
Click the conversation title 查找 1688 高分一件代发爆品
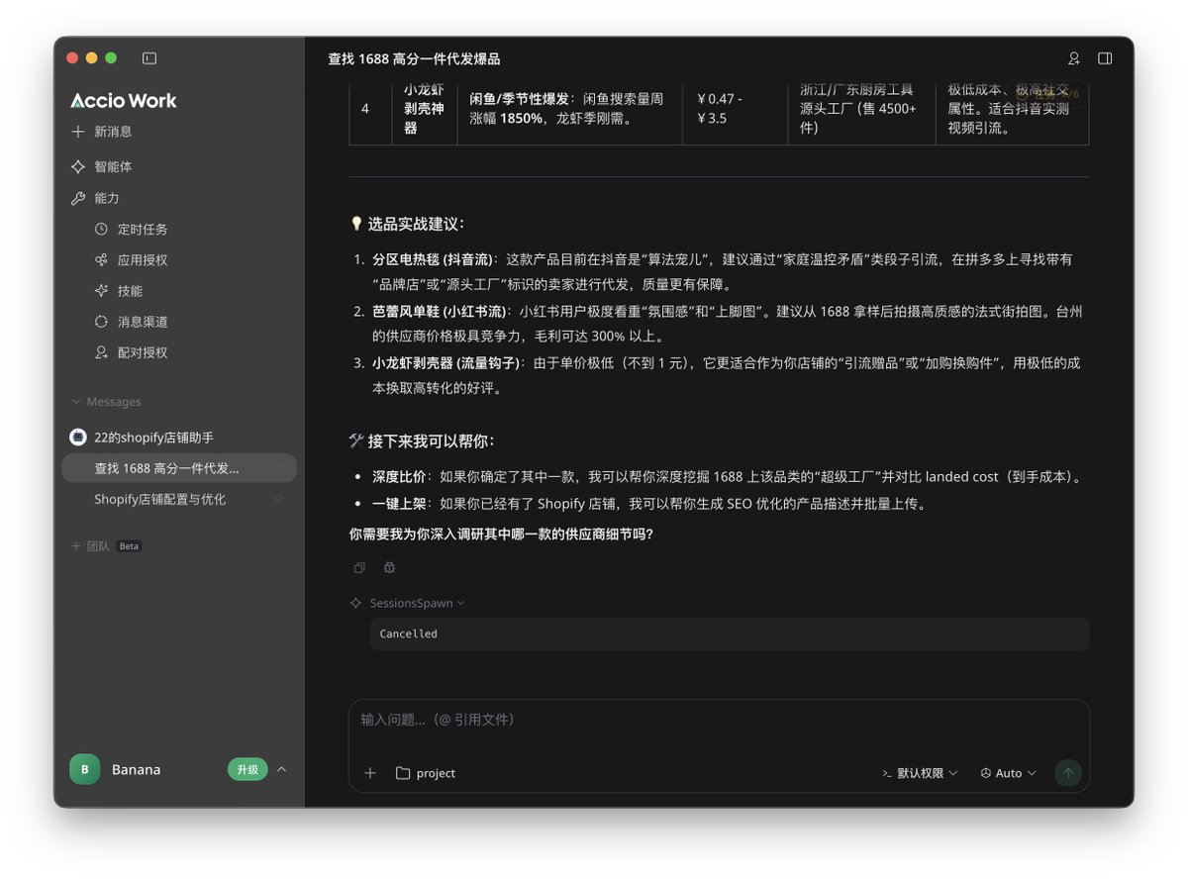414,59
